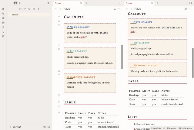Open graph view from the ribbon
This screenshot has width=194, height=130.
(x=3, y=14)
